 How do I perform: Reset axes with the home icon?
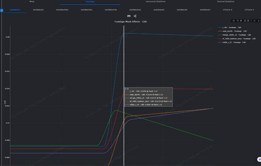pos(254,21)
